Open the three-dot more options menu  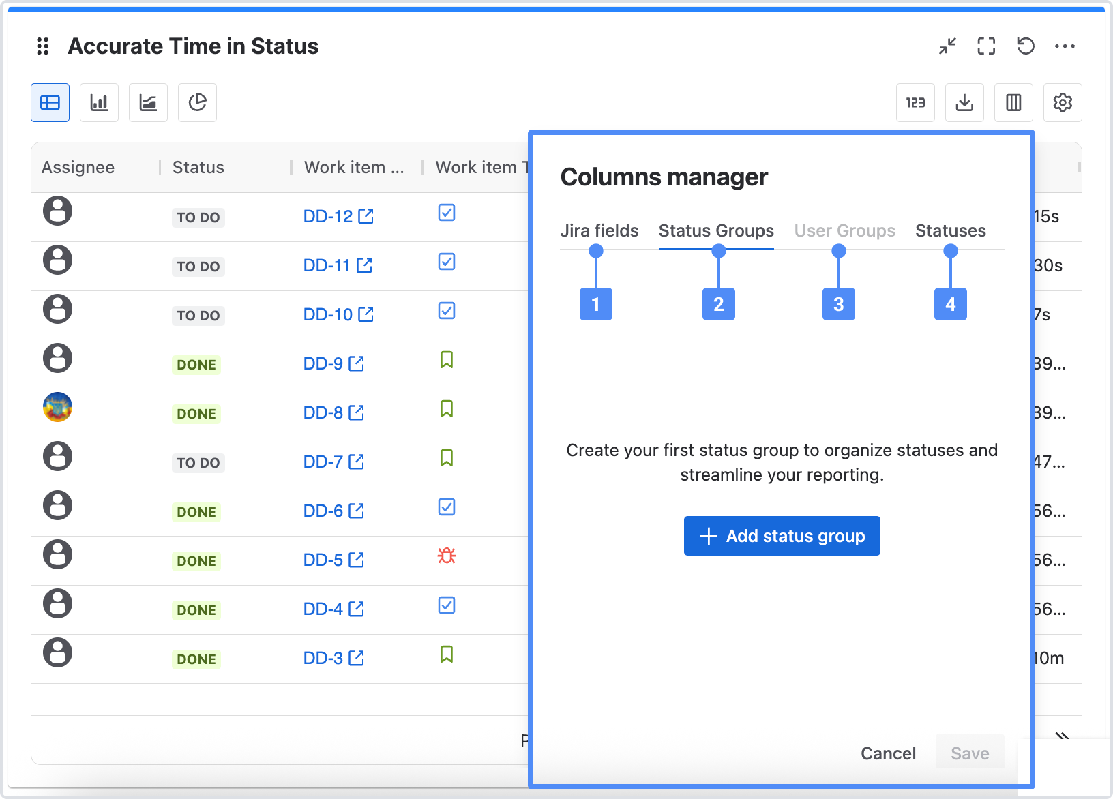(x=1065, y=46)
